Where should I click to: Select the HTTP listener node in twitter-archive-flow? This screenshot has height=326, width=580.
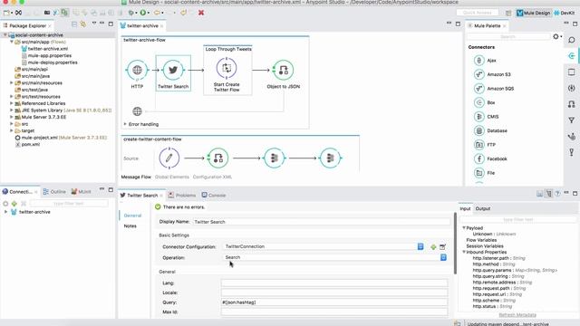tap(137, 70)
